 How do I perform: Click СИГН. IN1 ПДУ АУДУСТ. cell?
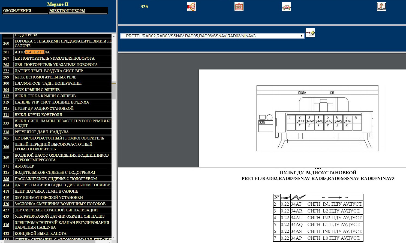pos(335,204)
